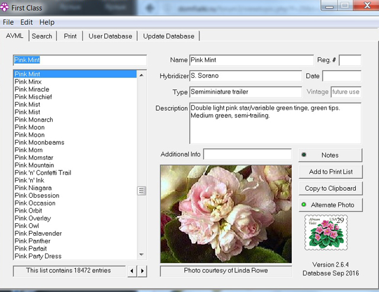Click the Copy to Clipboard button

point(330,188)
